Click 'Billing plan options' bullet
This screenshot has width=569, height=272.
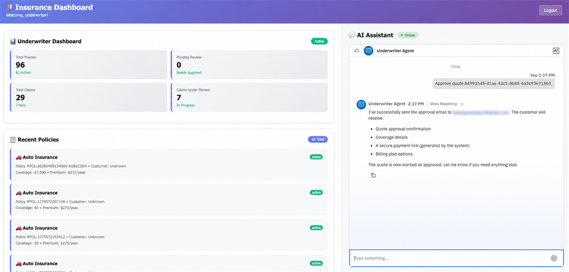[x=394, y=154]
